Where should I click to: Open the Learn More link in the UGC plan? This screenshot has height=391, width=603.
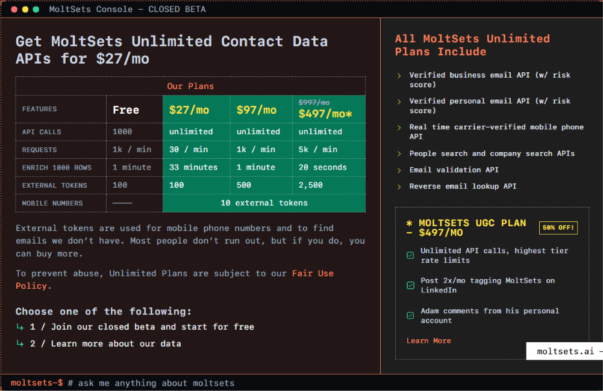[428, 340]
